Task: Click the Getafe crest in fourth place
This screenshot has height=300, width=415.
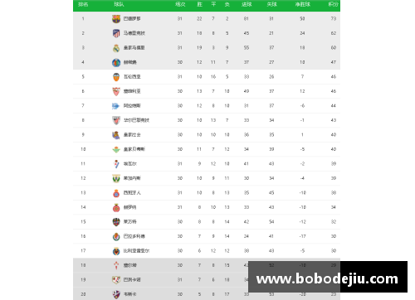Action: pyautogui.click(x=116, y=62)
